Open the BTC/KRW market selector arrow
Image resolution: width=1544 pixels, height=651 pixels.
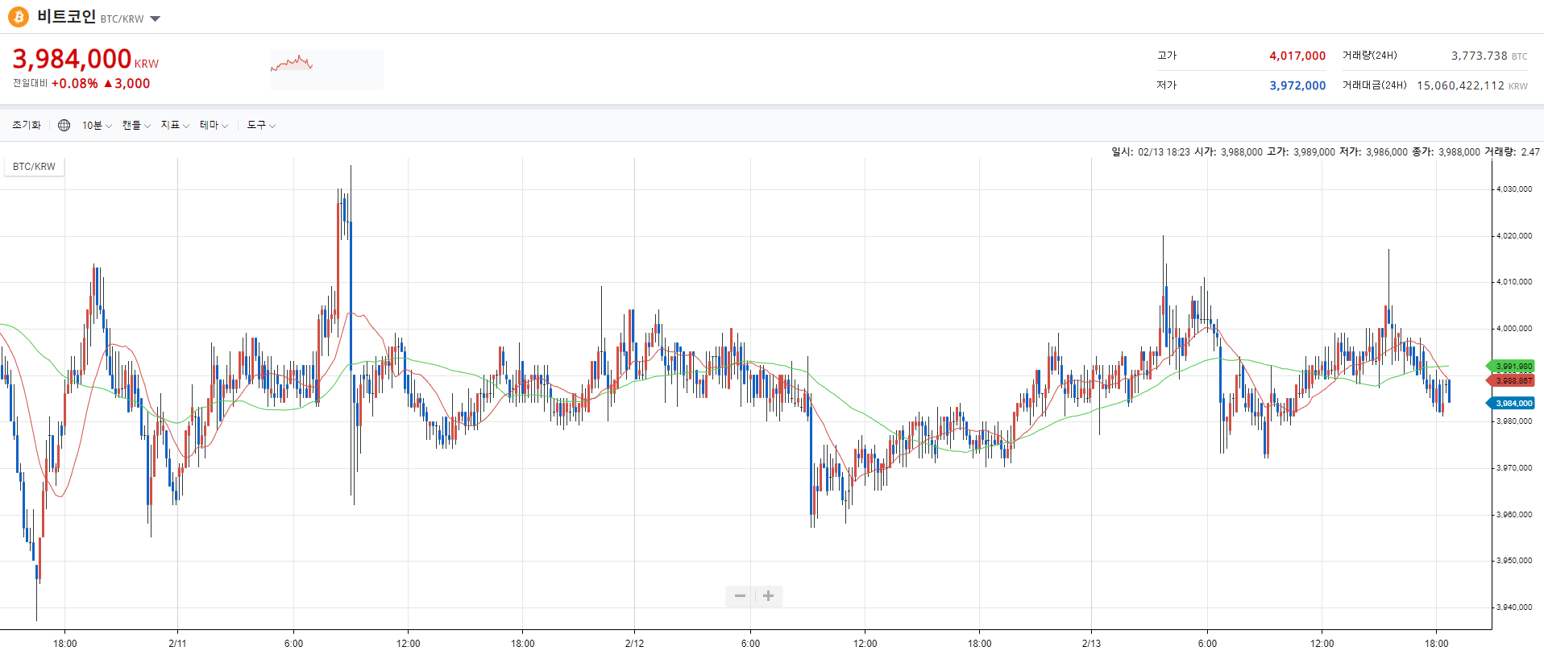click(156, 19)
